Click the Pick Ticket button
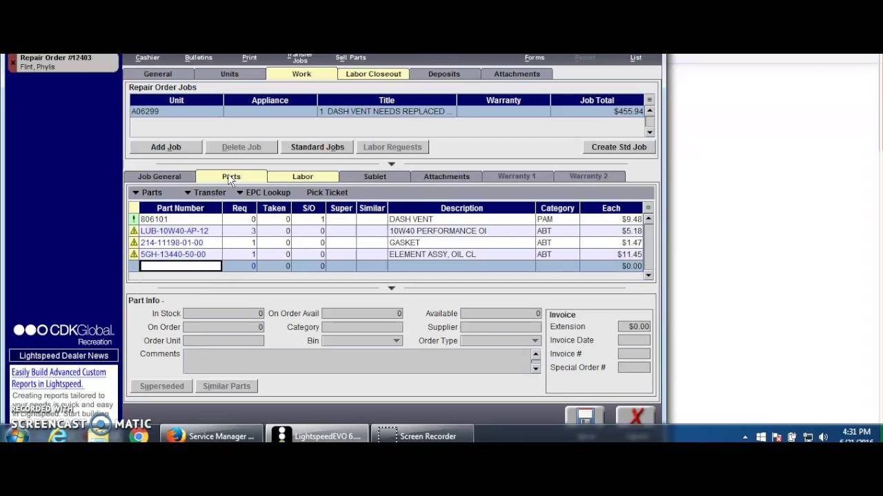The width and height of the screenshot is (883, 496). point(327,192)
